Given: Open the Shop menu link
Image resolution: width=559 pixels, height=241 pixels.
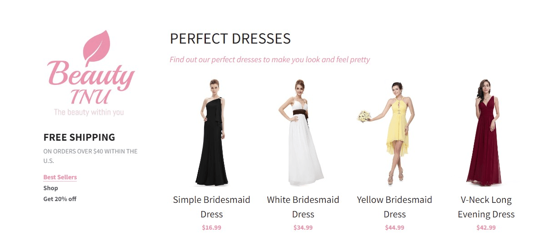Looking at the screenshot, I should [x=50, y=188].
